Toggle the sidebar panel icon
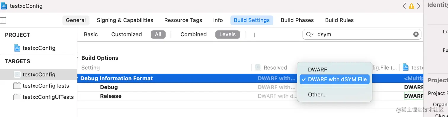 [x=3, y=20]
